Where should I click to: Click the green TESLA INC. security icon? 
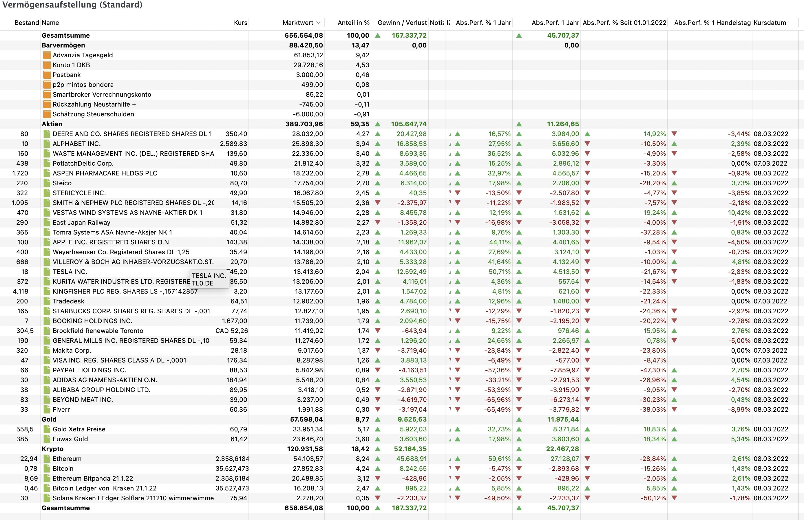(47, 272)
